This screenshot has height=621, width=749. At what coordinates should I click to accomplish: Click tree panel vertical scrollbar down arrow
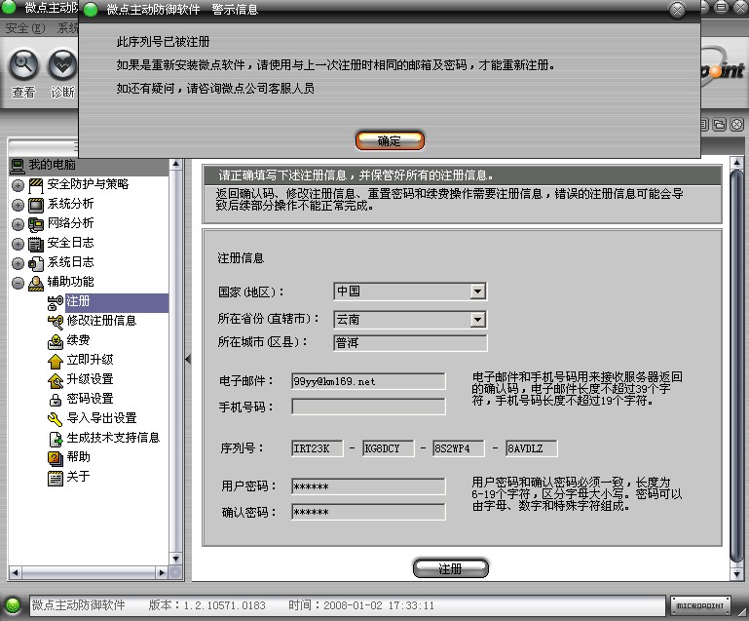coord(175,559)
